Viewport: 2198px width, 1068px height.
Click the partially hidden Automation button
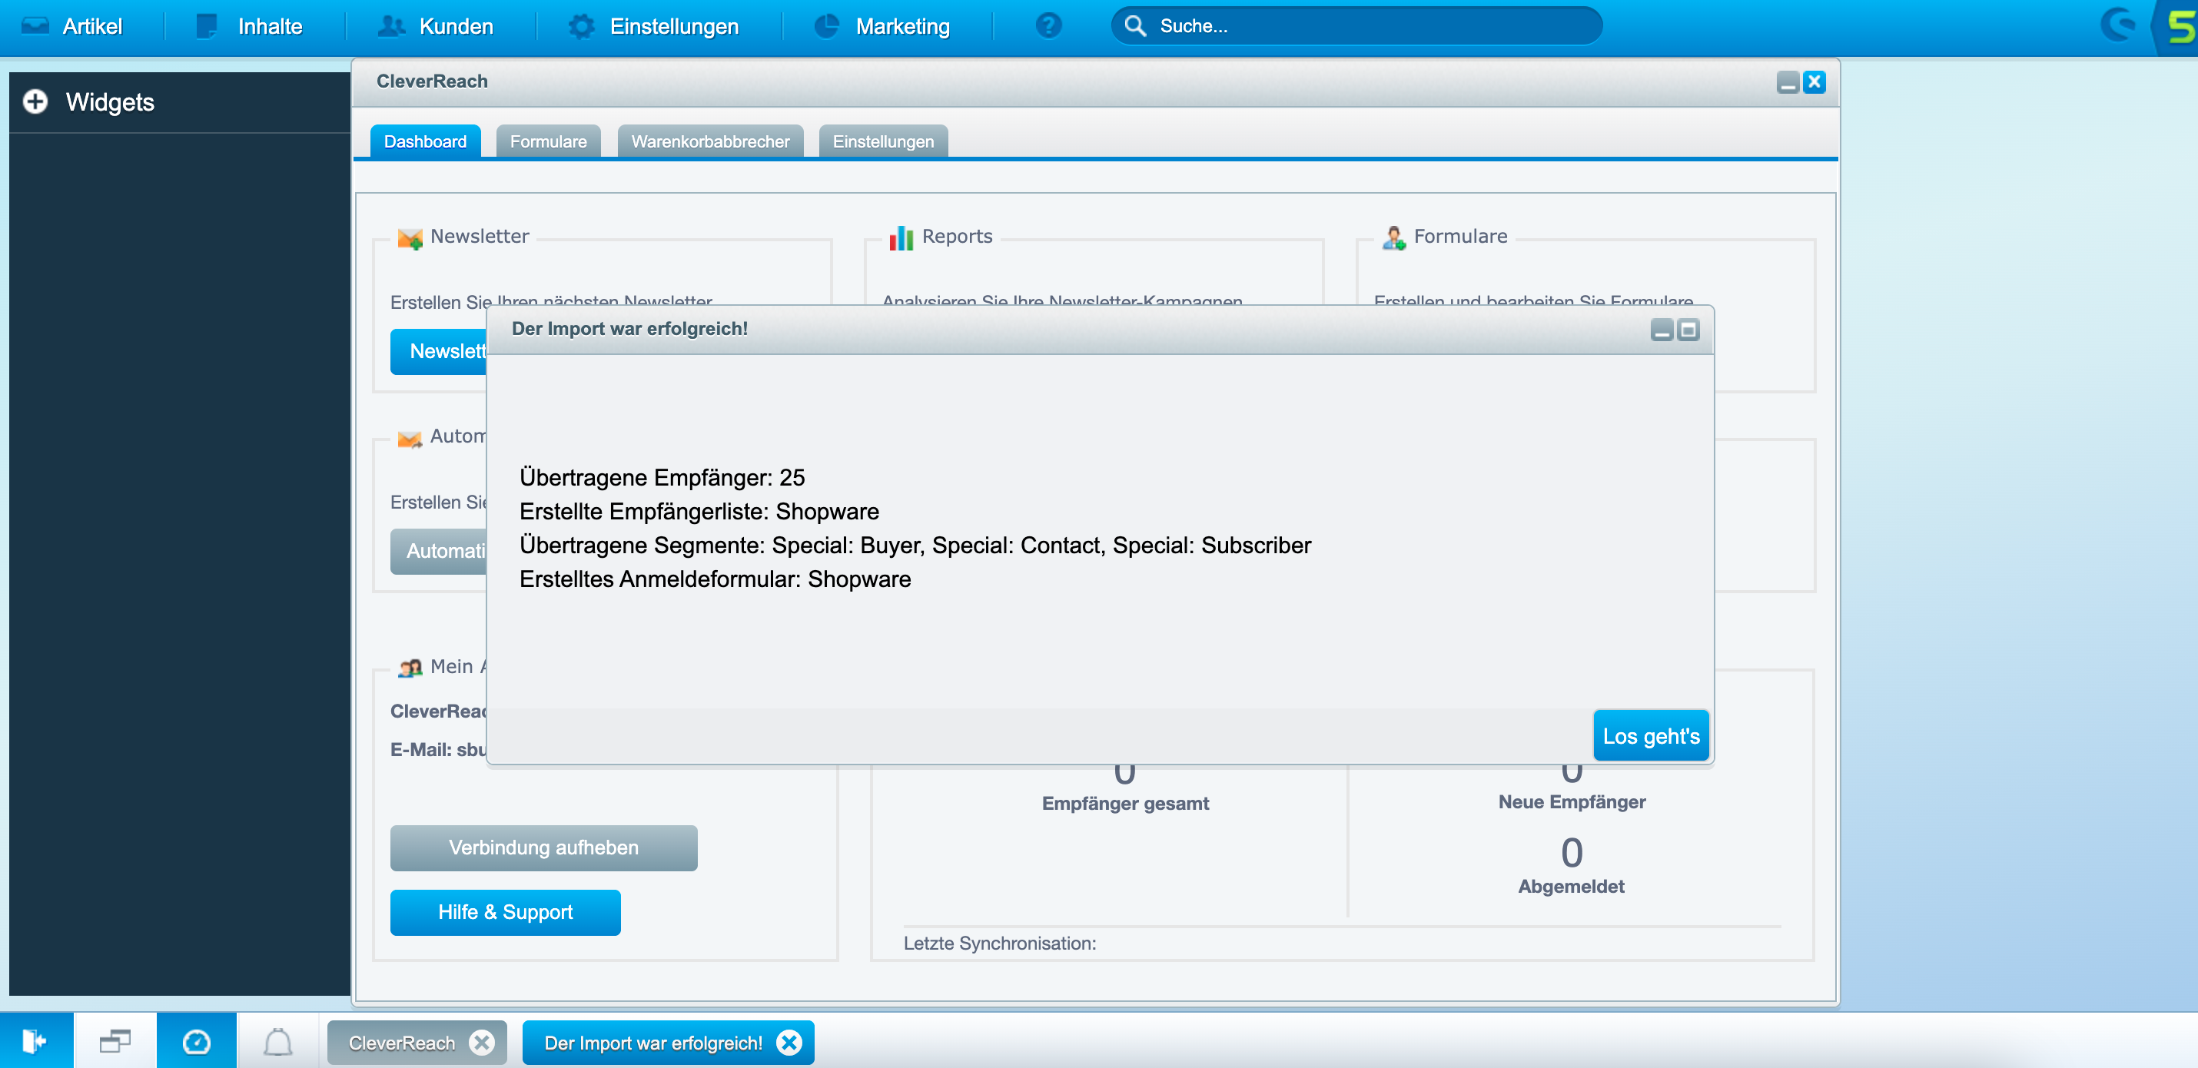(x=439, y=551)
